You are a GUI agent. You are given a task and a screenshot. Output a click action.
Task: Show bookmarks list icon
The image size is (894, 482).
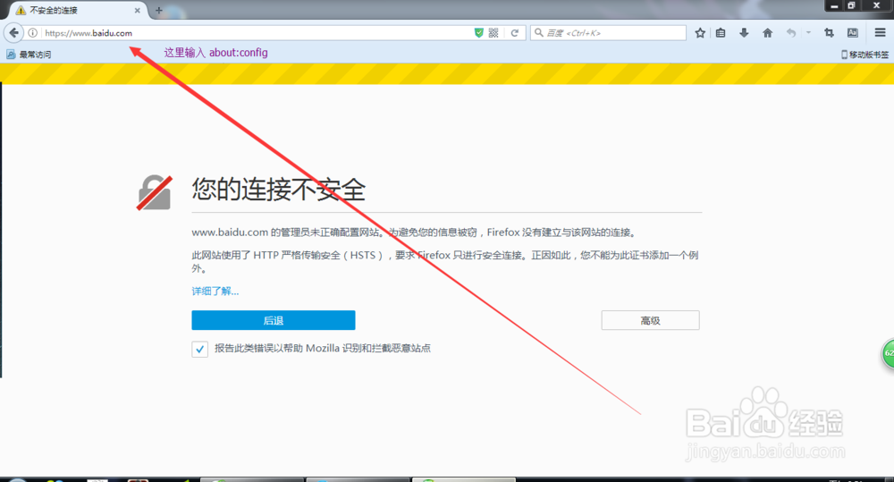click(x=721, y=33)
